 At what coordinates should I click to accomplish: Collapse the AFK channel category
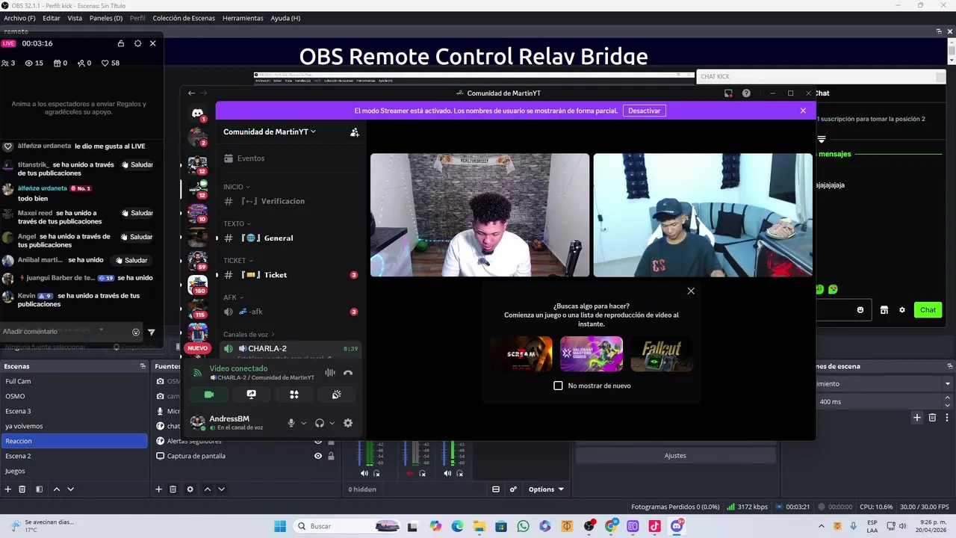(233, 297)
